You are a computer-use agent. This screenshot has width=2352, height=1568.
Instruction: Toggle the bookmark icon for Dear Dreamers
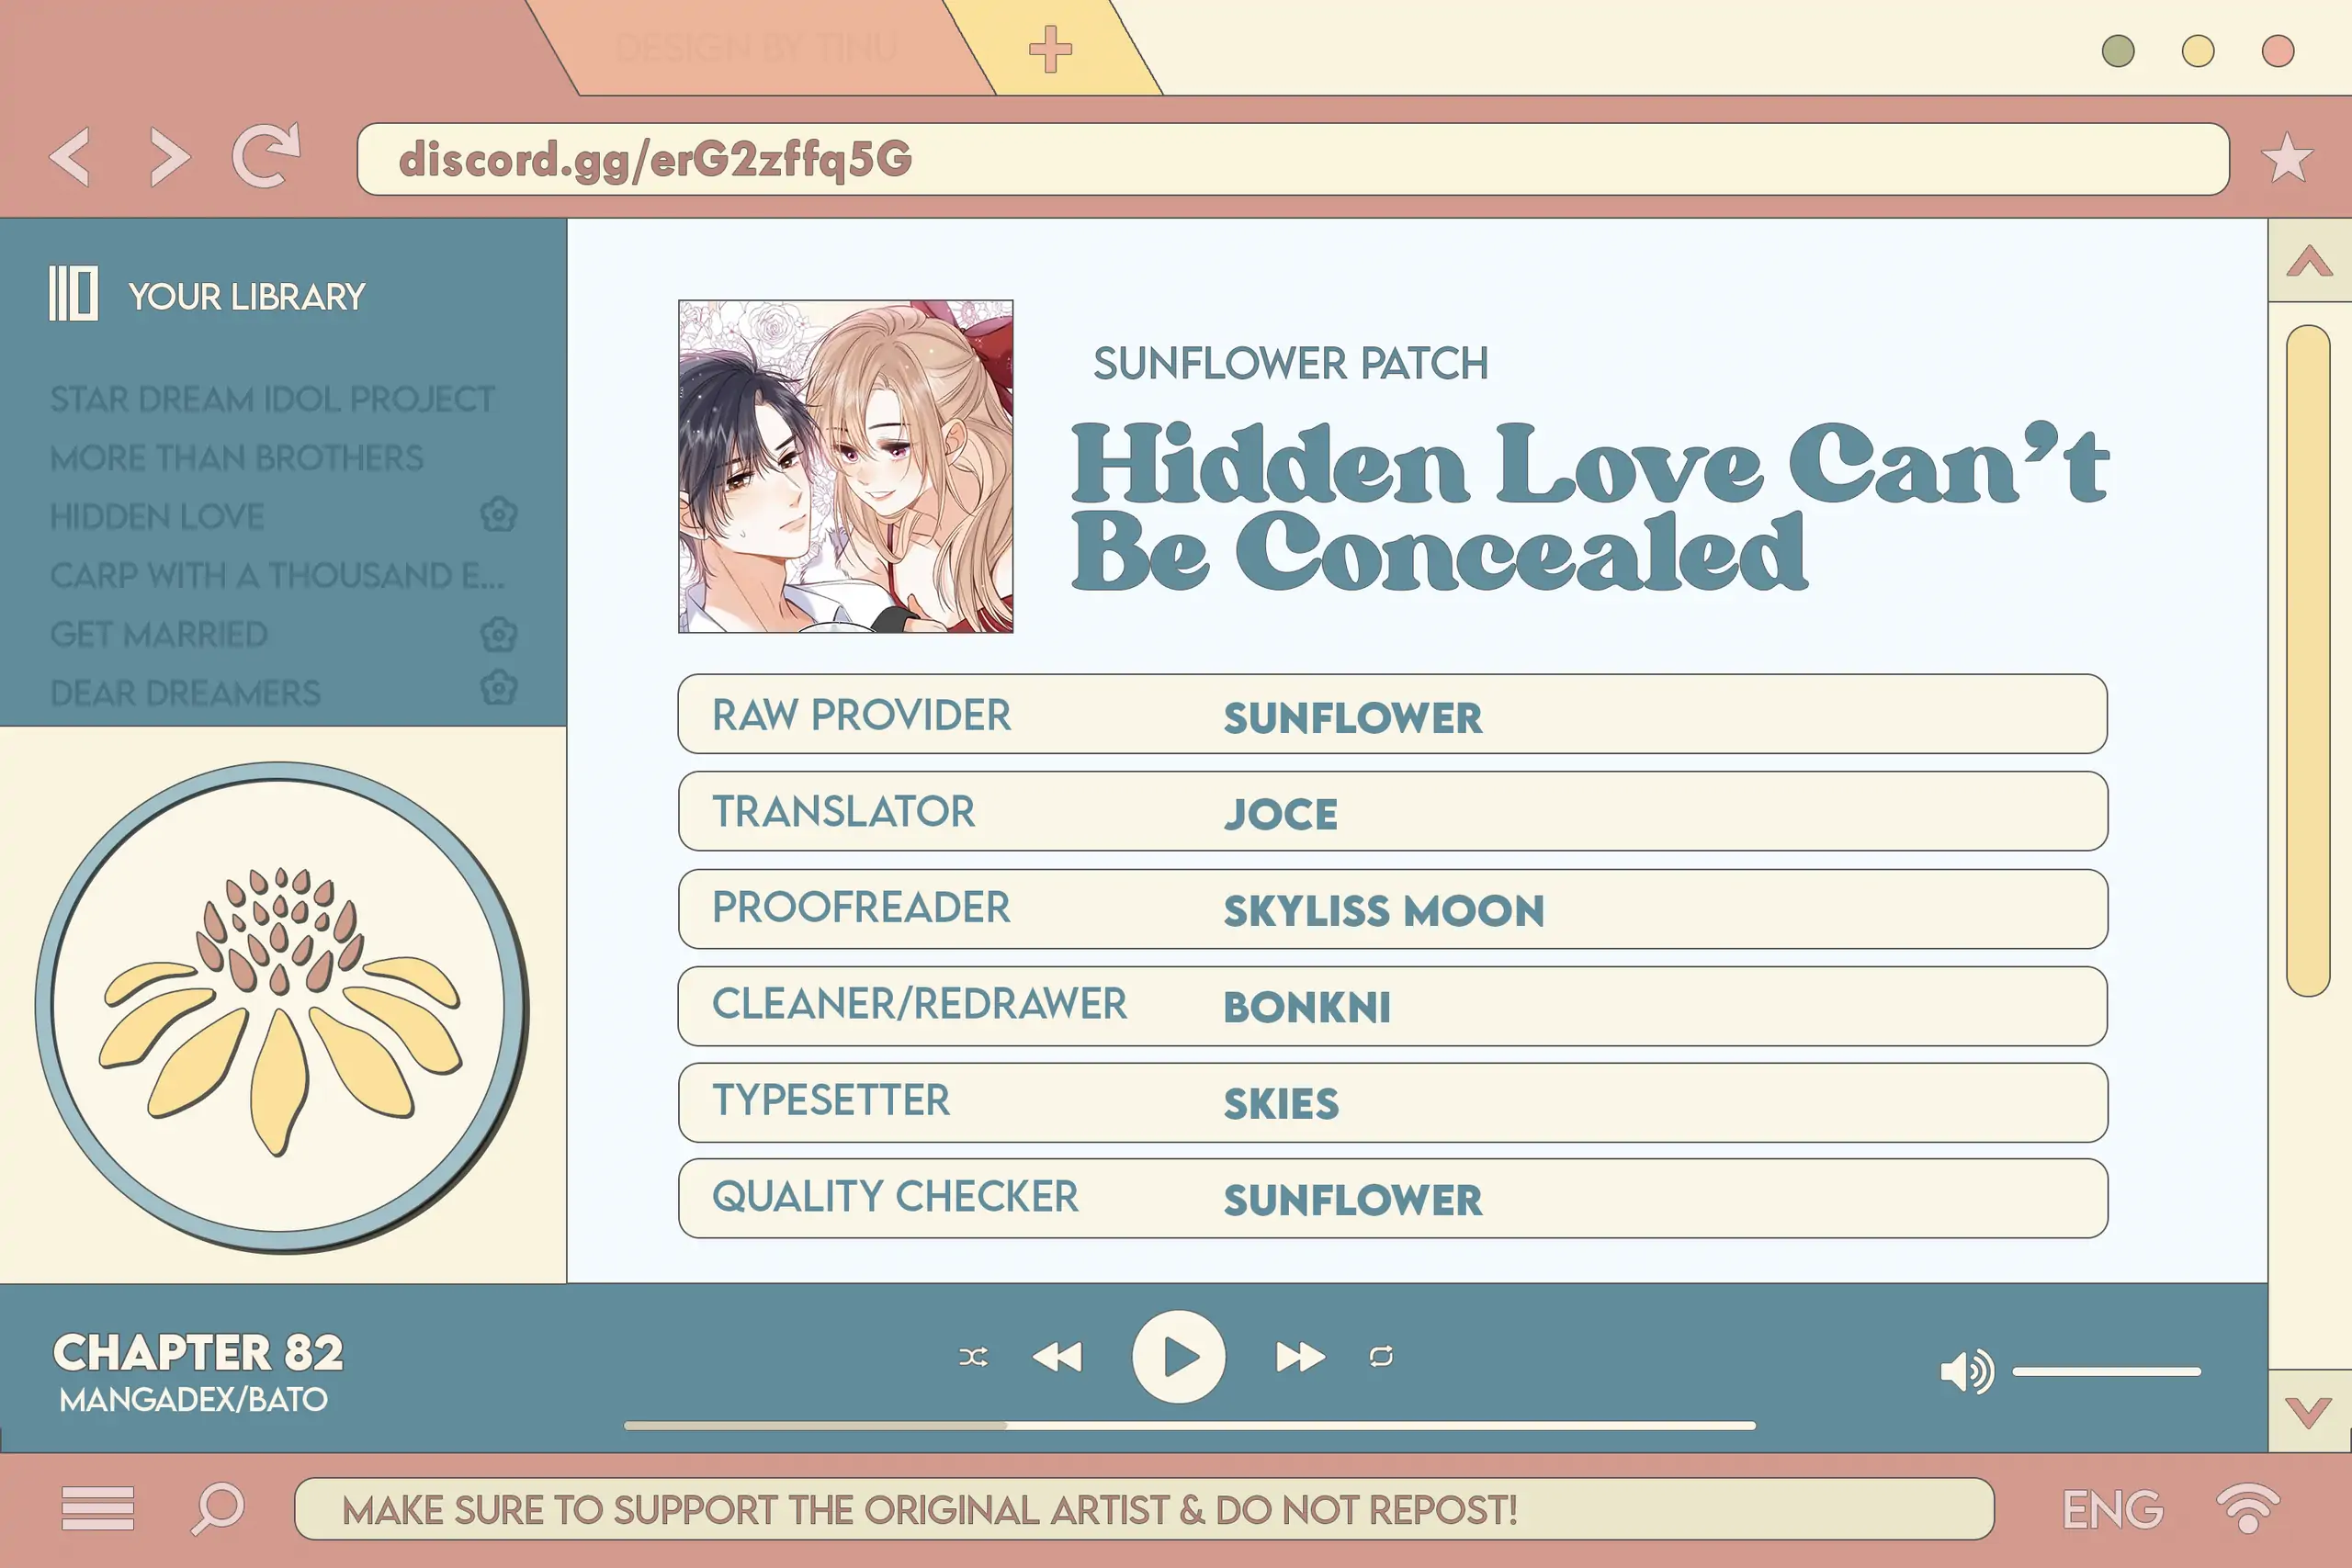[497, 692]
